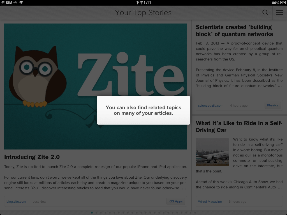Open the quantum networks article headline
287x215 pixels.
click(x=234, y=31)
